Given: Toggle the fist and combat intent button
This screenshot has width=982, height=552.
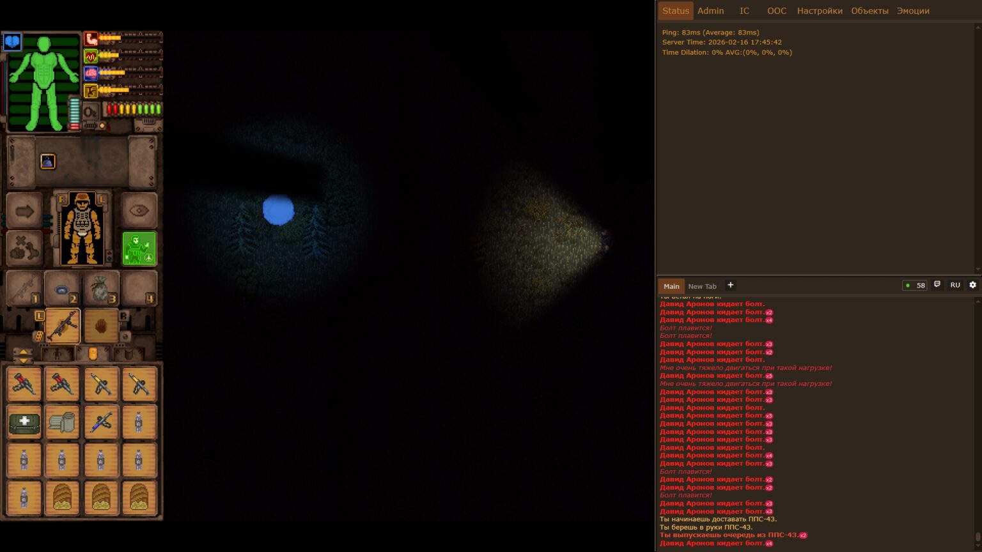Looking at the screenshot, I should click(24, 249).
